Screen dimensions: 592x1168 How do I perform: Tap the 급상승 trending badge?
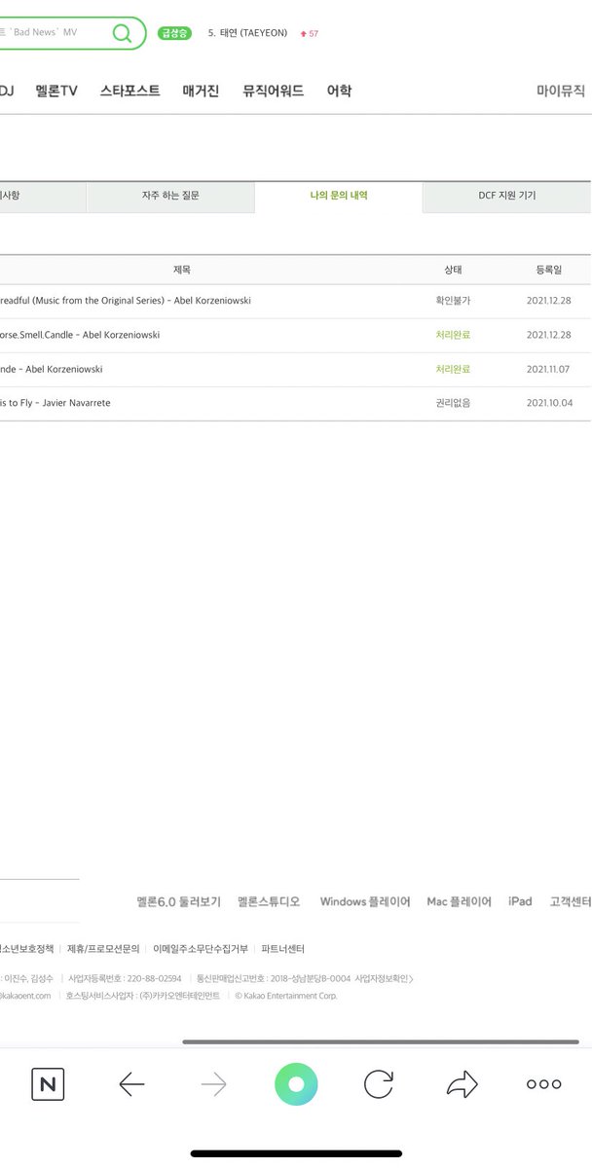175,33
